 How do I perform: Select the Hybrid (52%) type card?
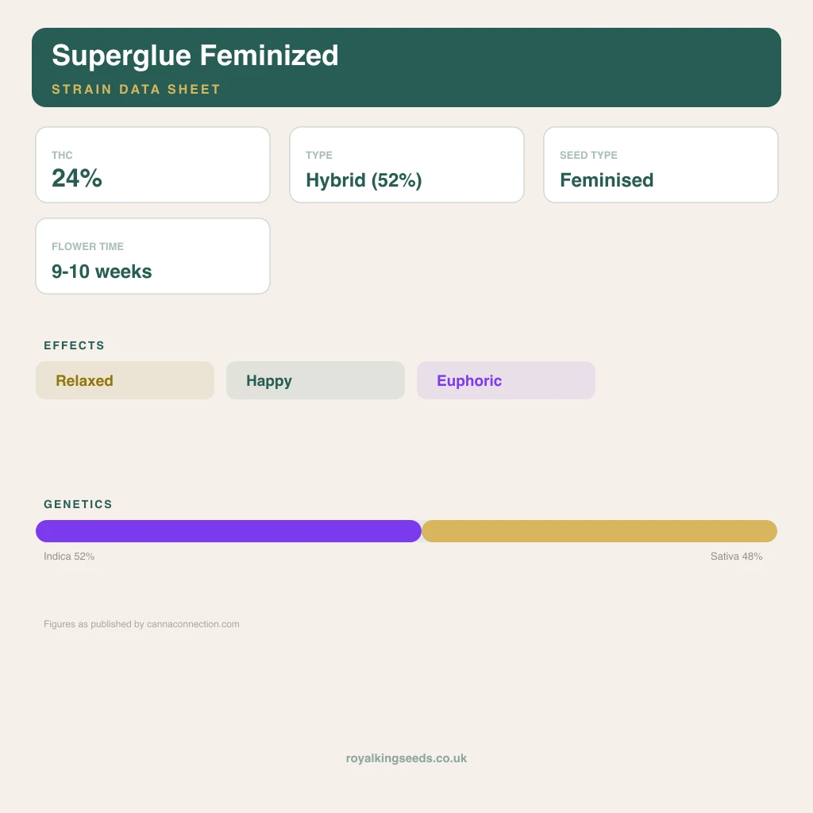[406, 165]
